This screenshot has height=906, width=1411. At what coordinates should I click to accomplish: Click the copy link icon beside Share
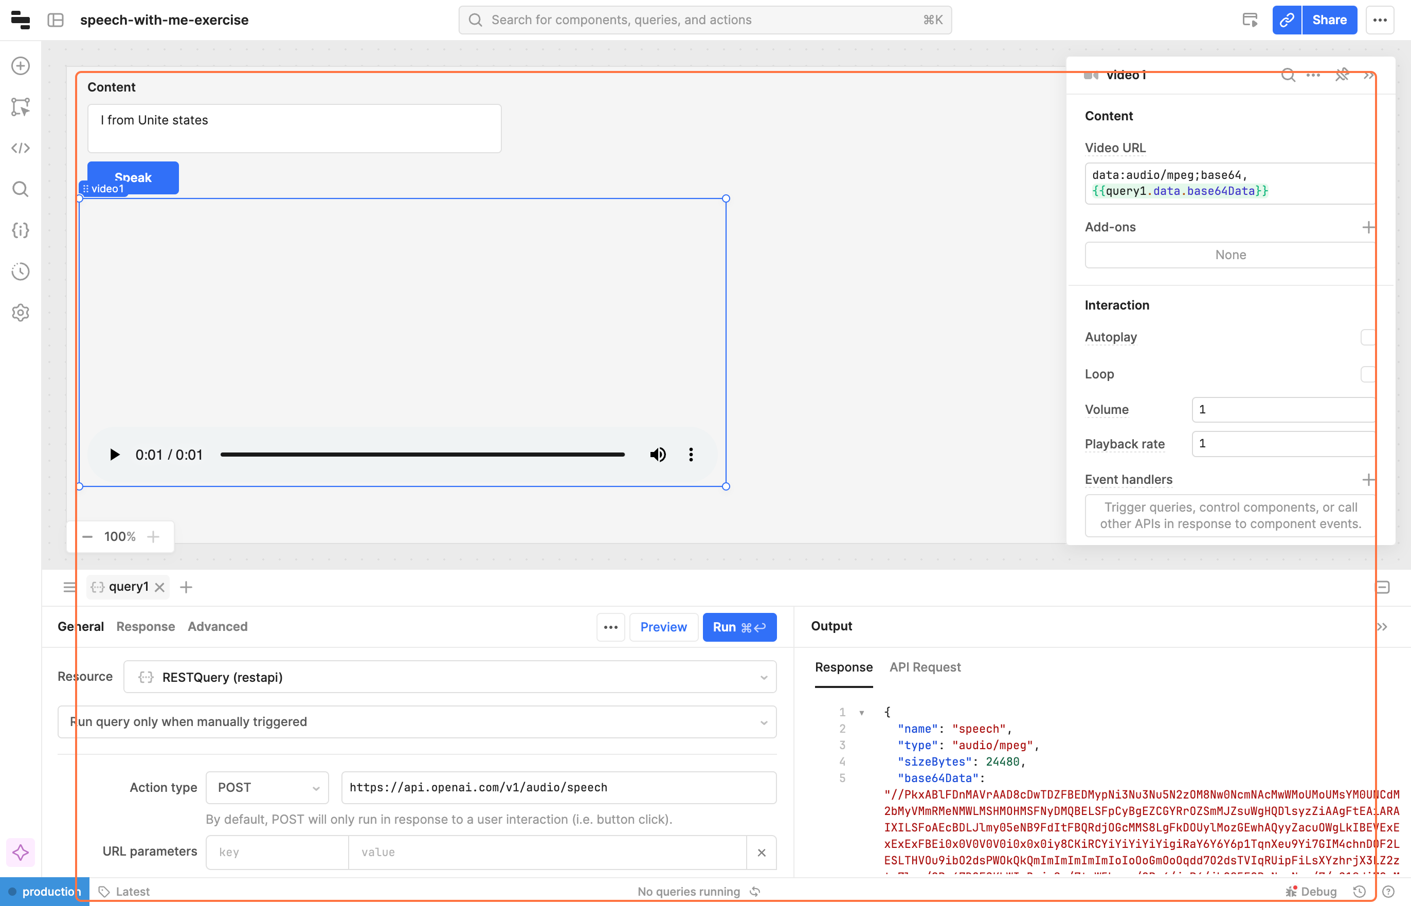[1287, 20]
